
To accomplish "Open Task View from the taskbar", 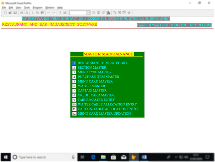I will 82,157.
